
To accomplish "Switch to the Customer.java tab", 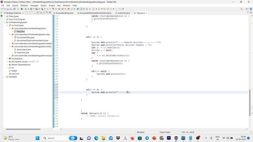I will click(x=123, y=13).
